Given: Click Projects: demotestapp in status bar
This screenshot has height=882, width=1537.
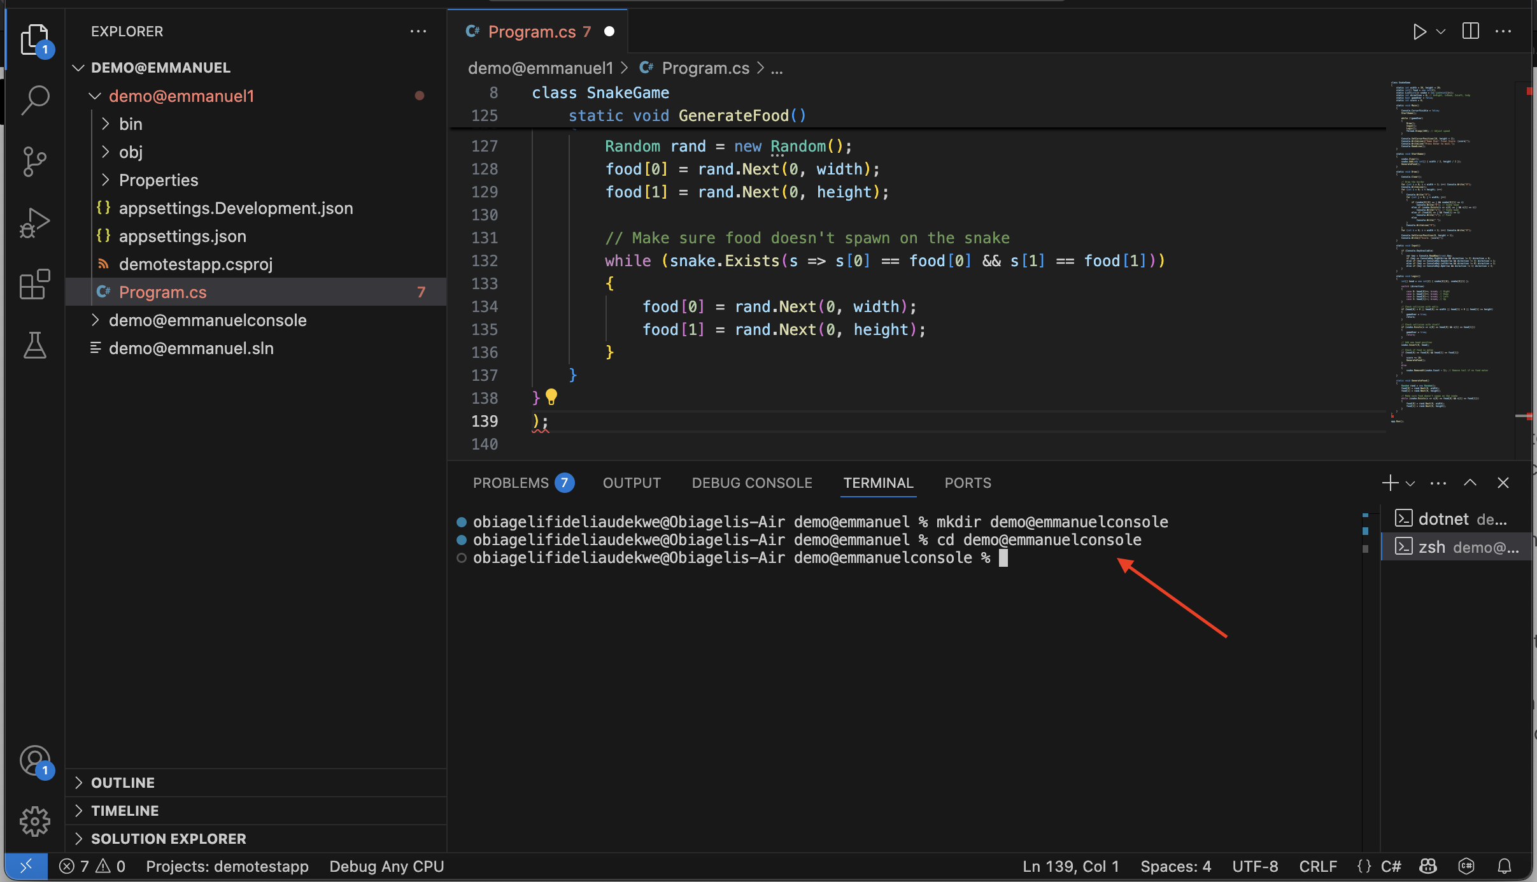Looking at the screenshot, I should tap(227, 866).
